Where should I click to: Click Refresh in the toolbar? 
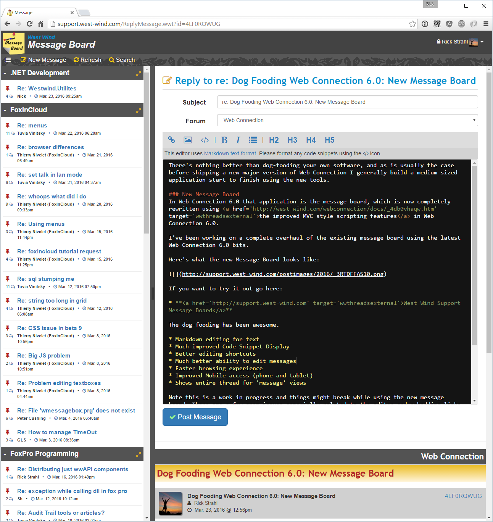pyautogui.click(x=87, y=60)
